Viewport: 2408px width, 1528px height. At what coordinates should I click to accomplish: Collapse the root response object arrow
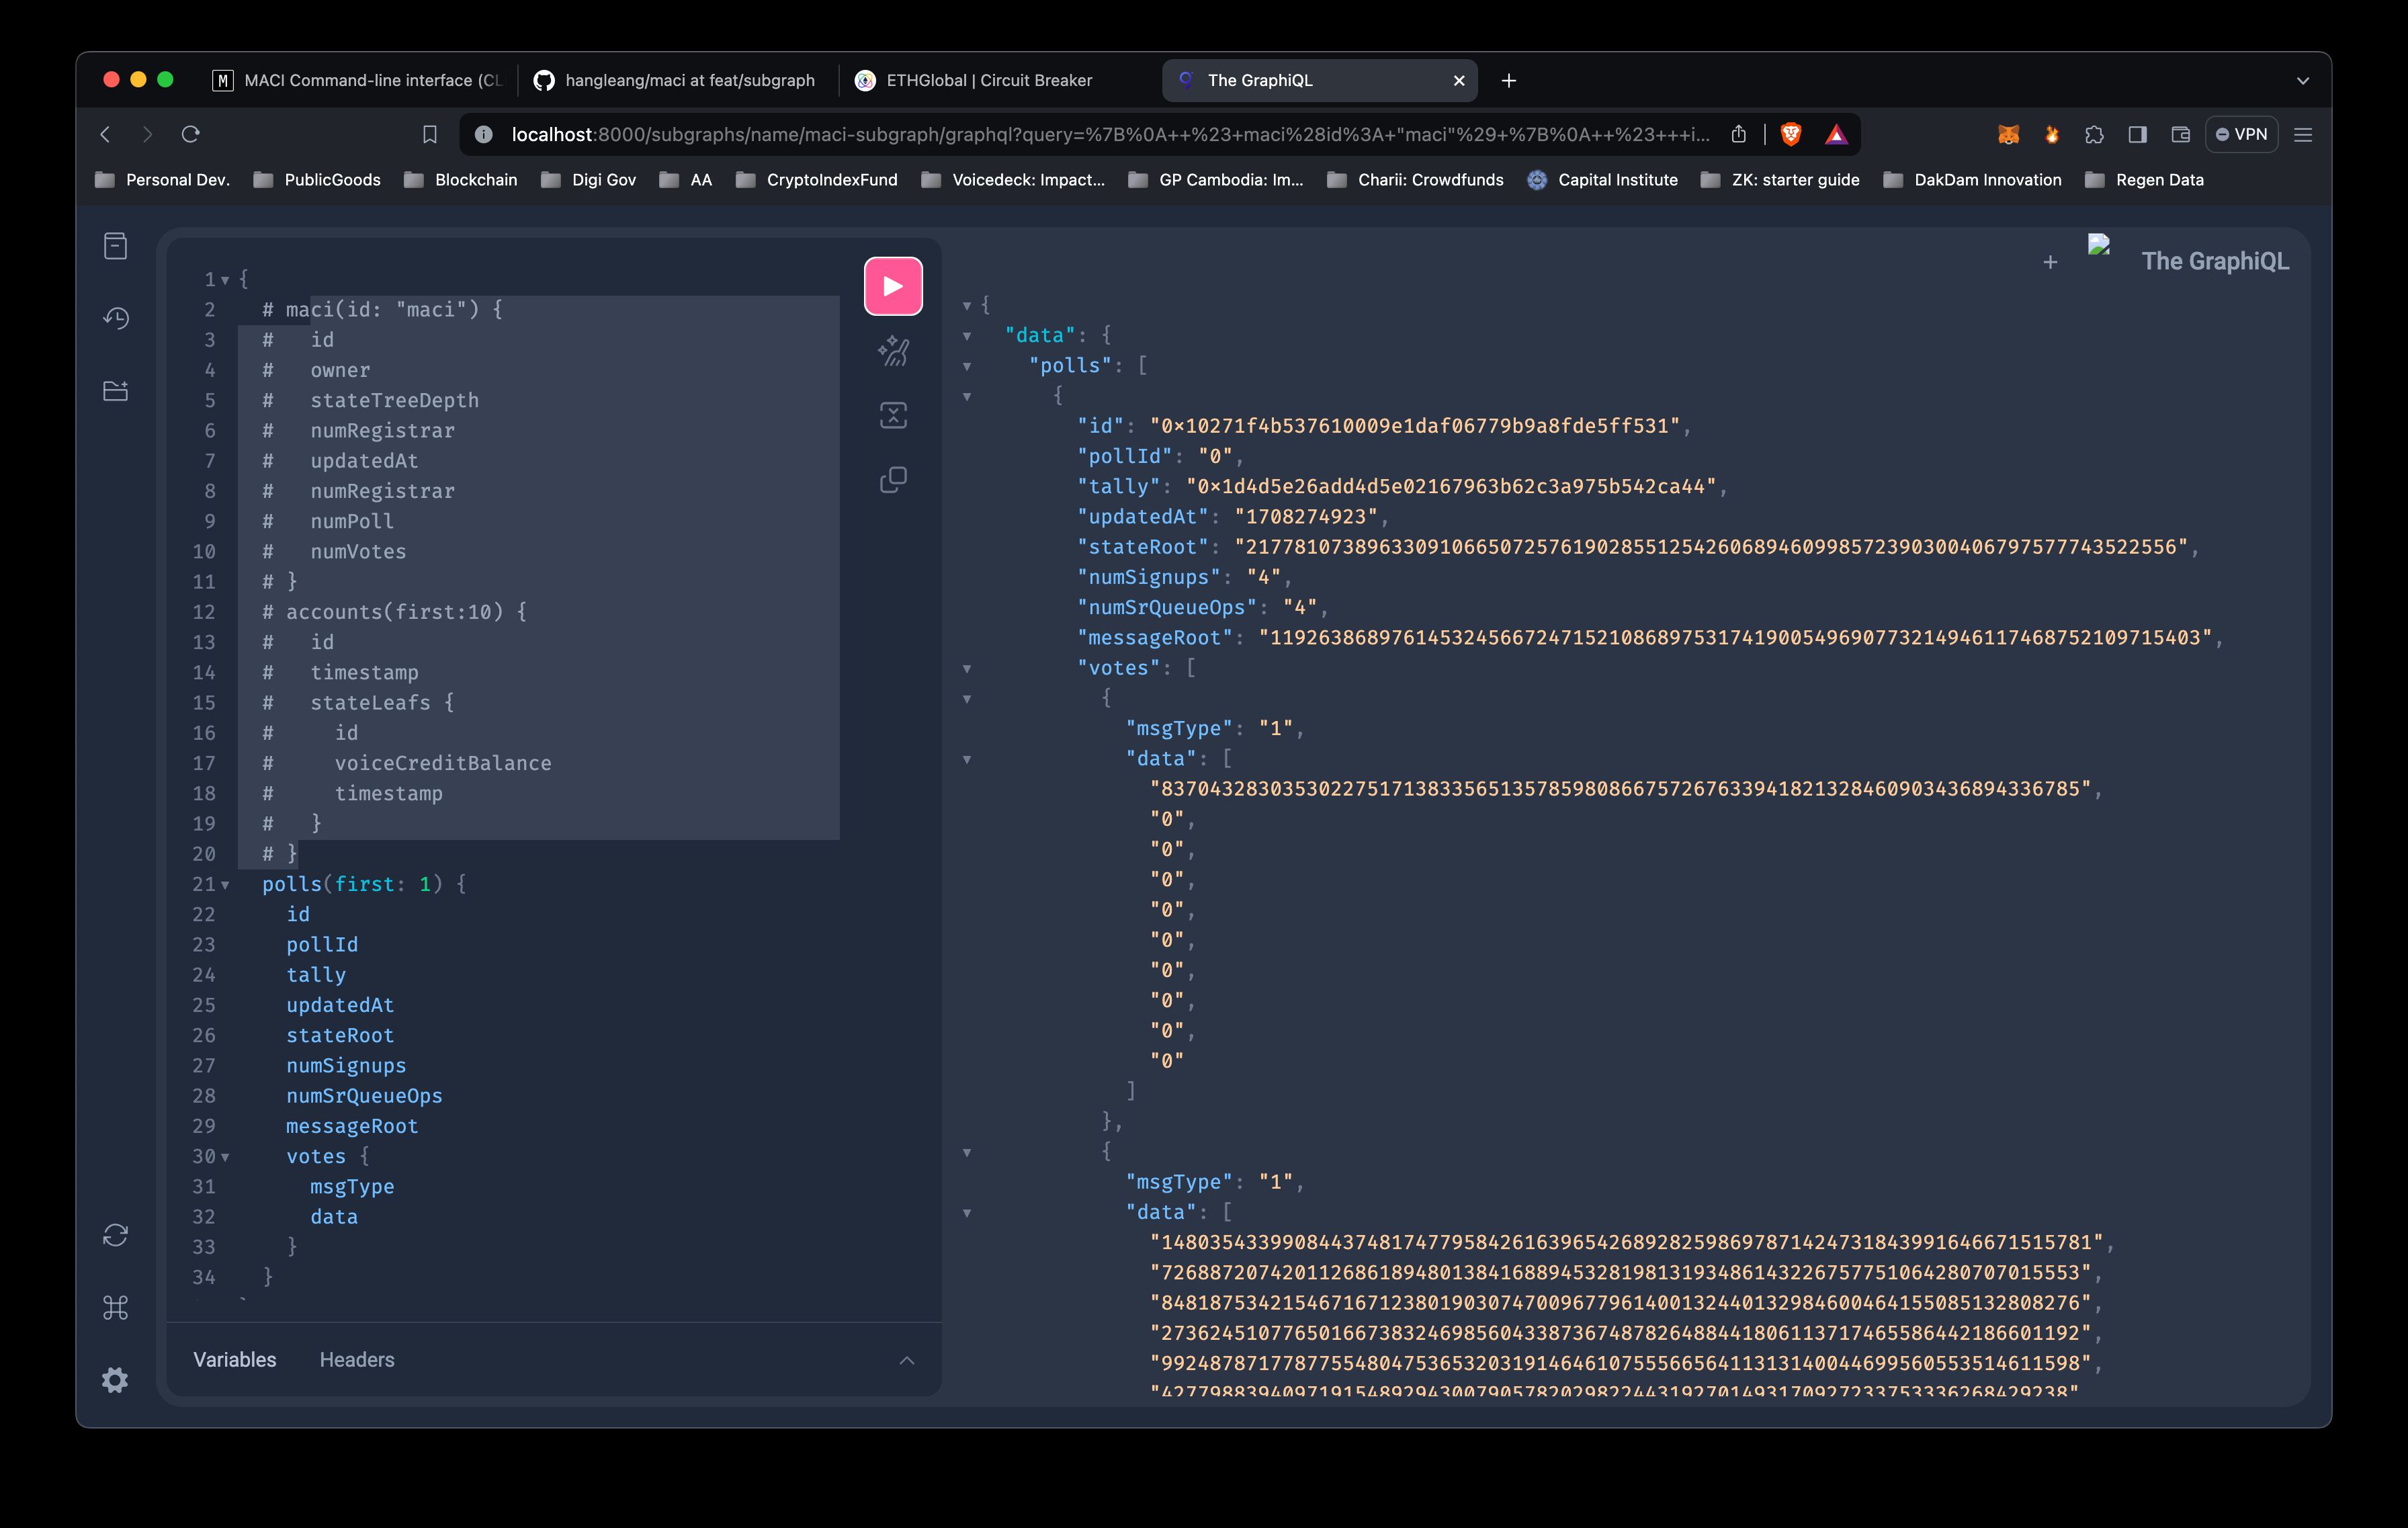967,306
